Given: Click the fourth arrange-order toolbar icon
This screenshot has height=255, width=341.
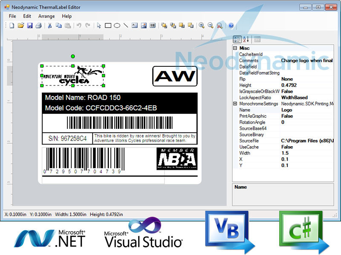Looking at the screenshot, I should (191, 25).
